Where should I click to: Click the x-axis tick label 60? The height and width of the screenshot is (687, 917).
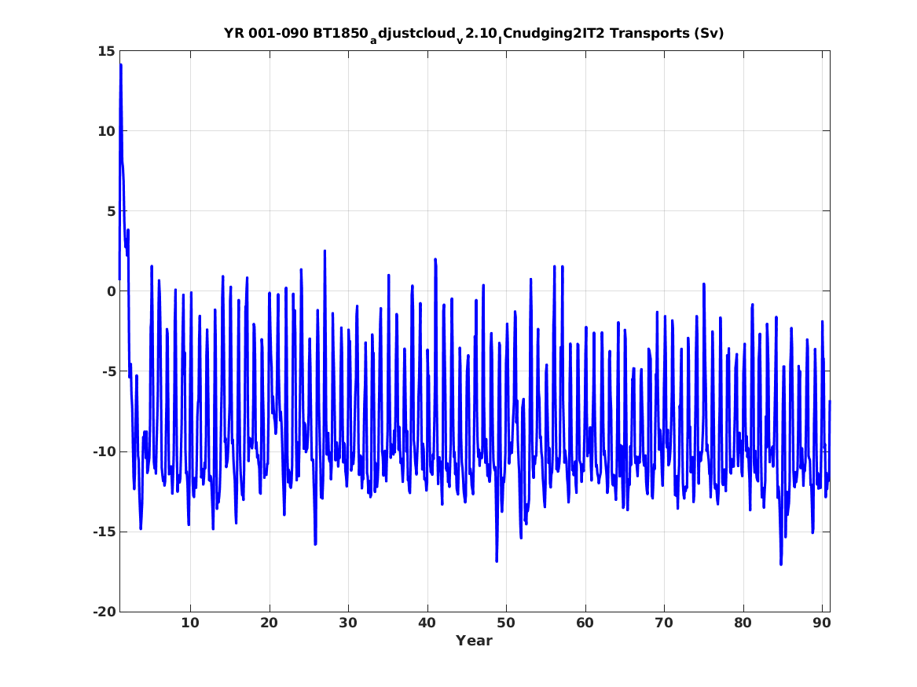[585, 623]
